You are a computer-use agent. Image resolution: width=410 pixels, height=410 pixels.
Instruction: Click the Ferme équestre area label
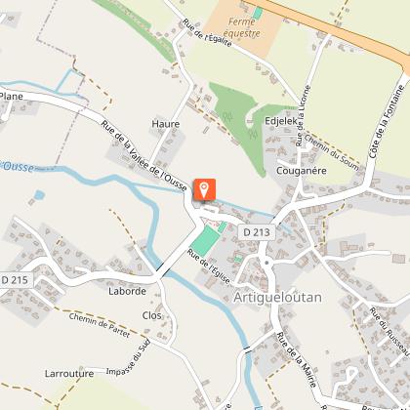point(242,27)
